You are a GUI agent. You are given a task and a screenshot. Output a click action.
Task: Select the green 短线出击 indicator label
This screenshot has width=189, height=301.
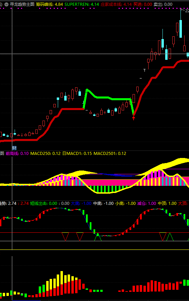click(44, 203)
